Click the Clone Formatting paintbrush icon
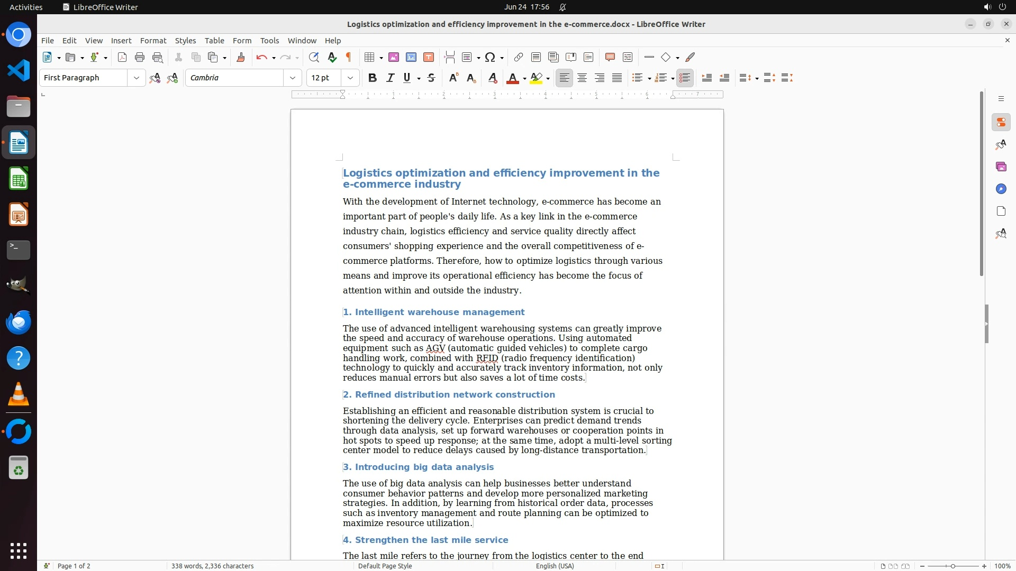Viewport: 1016px width, 571px height. click(240, 58)
